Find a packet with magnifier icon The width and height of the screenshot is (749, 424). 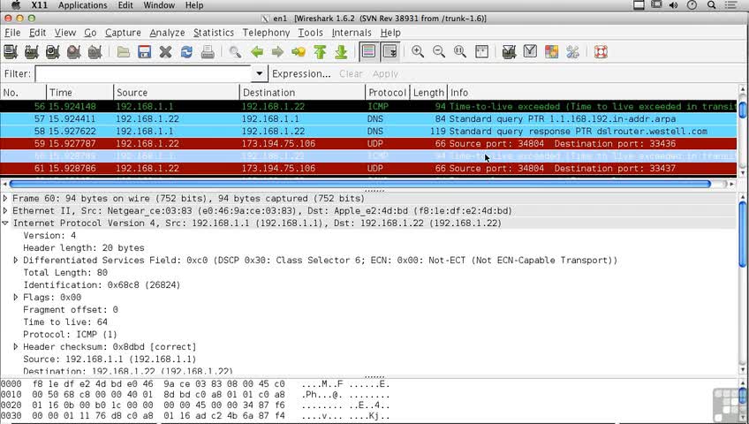point(235,51)
